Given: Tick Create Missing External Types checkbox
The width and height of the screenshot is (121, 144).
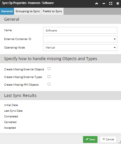Looking at the screenshot, I should point(49,77).
